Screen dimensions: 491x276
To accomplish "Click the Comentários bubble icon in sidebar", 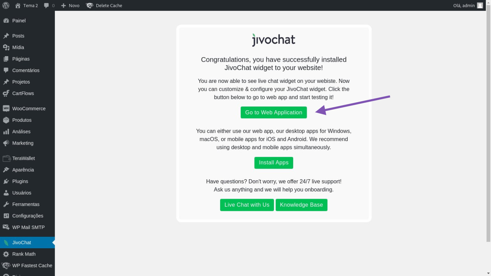I will (6, 70).
